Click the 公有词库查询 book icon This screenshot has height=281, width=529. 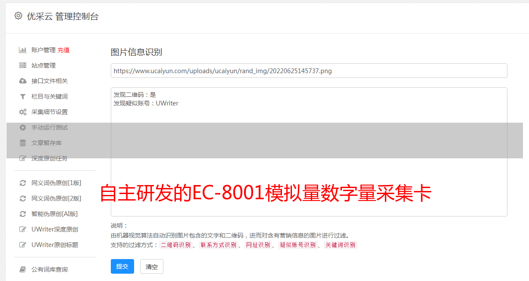(x=23, y=269)
